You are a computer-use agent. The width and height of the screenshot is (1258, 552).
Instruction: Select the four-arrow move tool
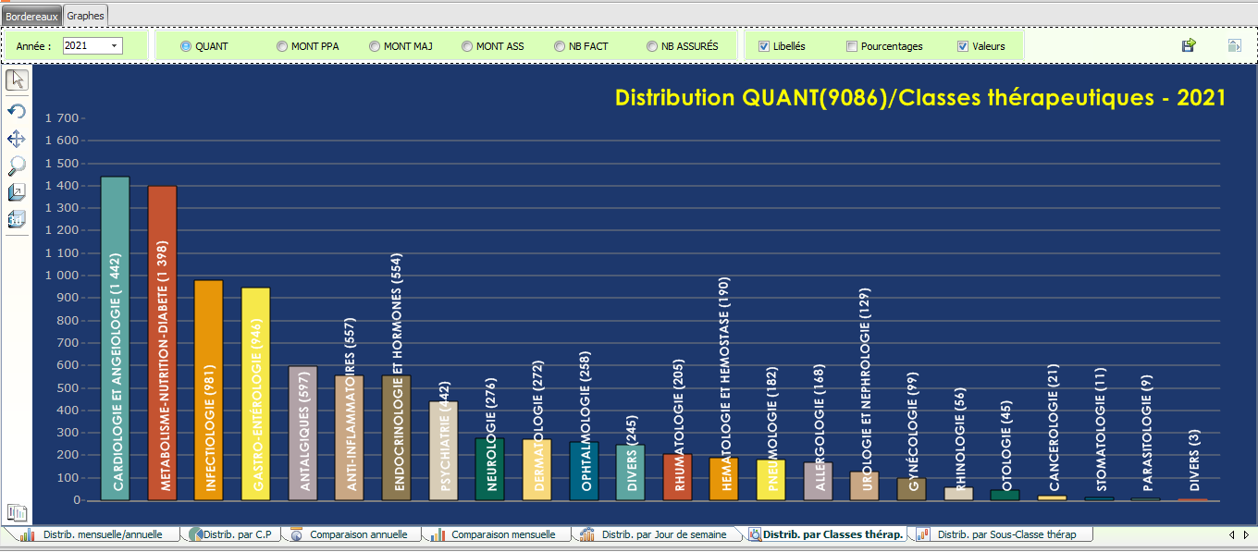click(x=17, y=140)
